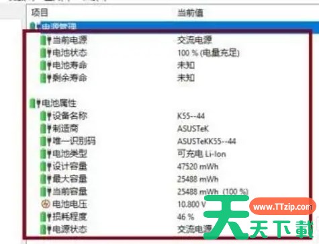Click the 47520 mWh design capacity value
The image size is (319, 244).
click(197, 167)
